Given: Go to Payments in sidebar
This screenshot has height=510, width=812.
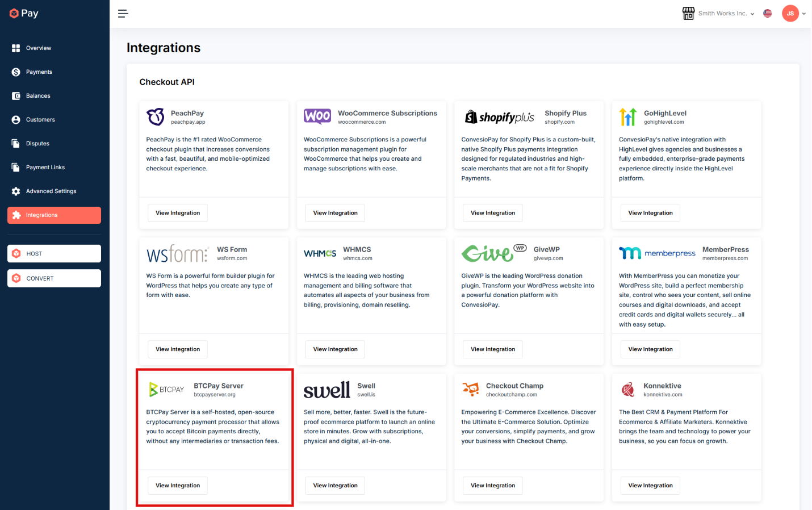Looking at the screenshot, I should pyautogui.click(x=39, y=72).
